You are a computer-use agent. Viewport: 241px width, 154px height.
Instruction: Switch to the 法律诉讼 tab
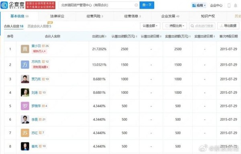[x=57, y=16]
